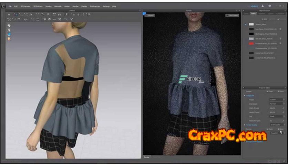Click the CLO logo icon in top-left

pyautogui.click(x=4, y=6)
